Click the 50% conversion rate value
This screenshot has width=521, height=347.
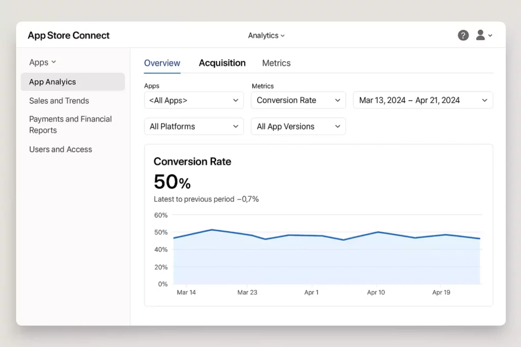click(x=172, y=182)
